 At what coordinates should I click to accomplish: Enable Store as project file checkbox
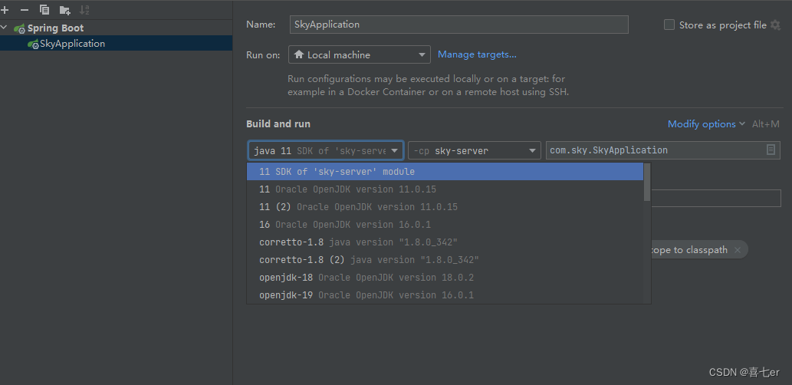point(669,25)
